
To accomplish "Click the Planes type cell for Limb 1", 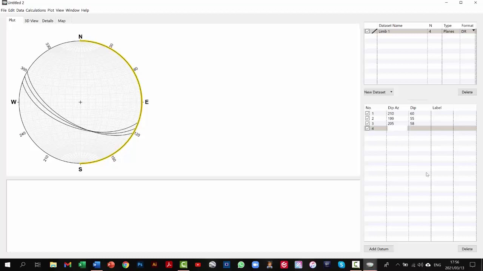I will pyautogui.click(x=449, y=31).
